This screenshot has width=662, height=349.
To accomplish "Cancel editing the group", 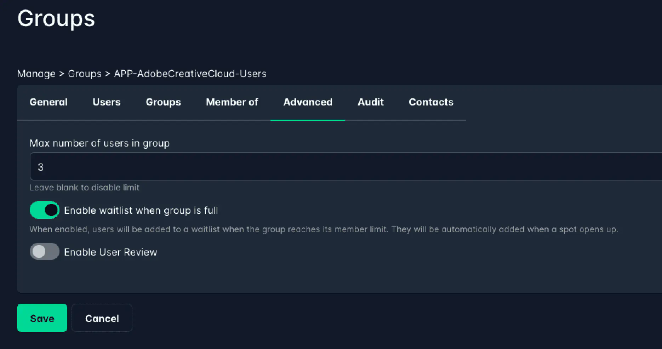I will [x=102, y=318].
